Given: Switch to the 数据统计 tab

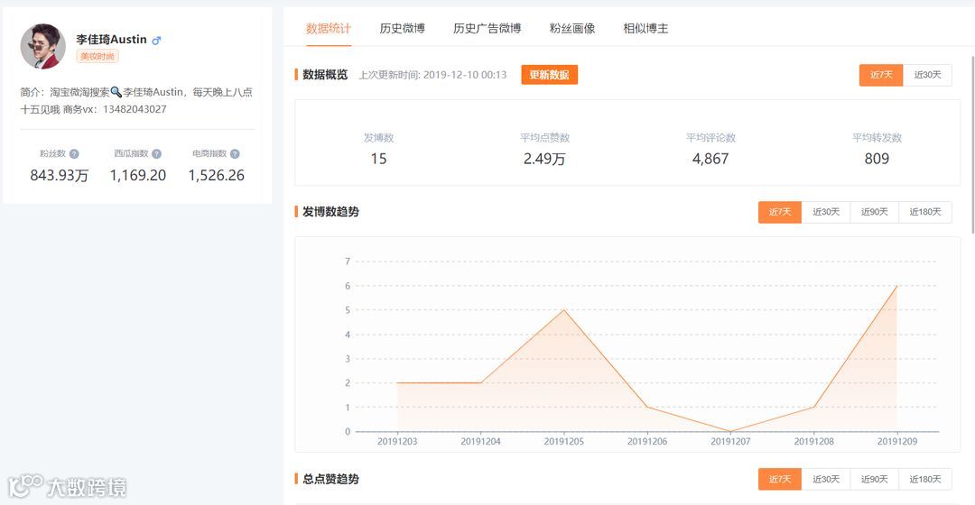Looking at the screenshot, I should click(x=329, y=29).
